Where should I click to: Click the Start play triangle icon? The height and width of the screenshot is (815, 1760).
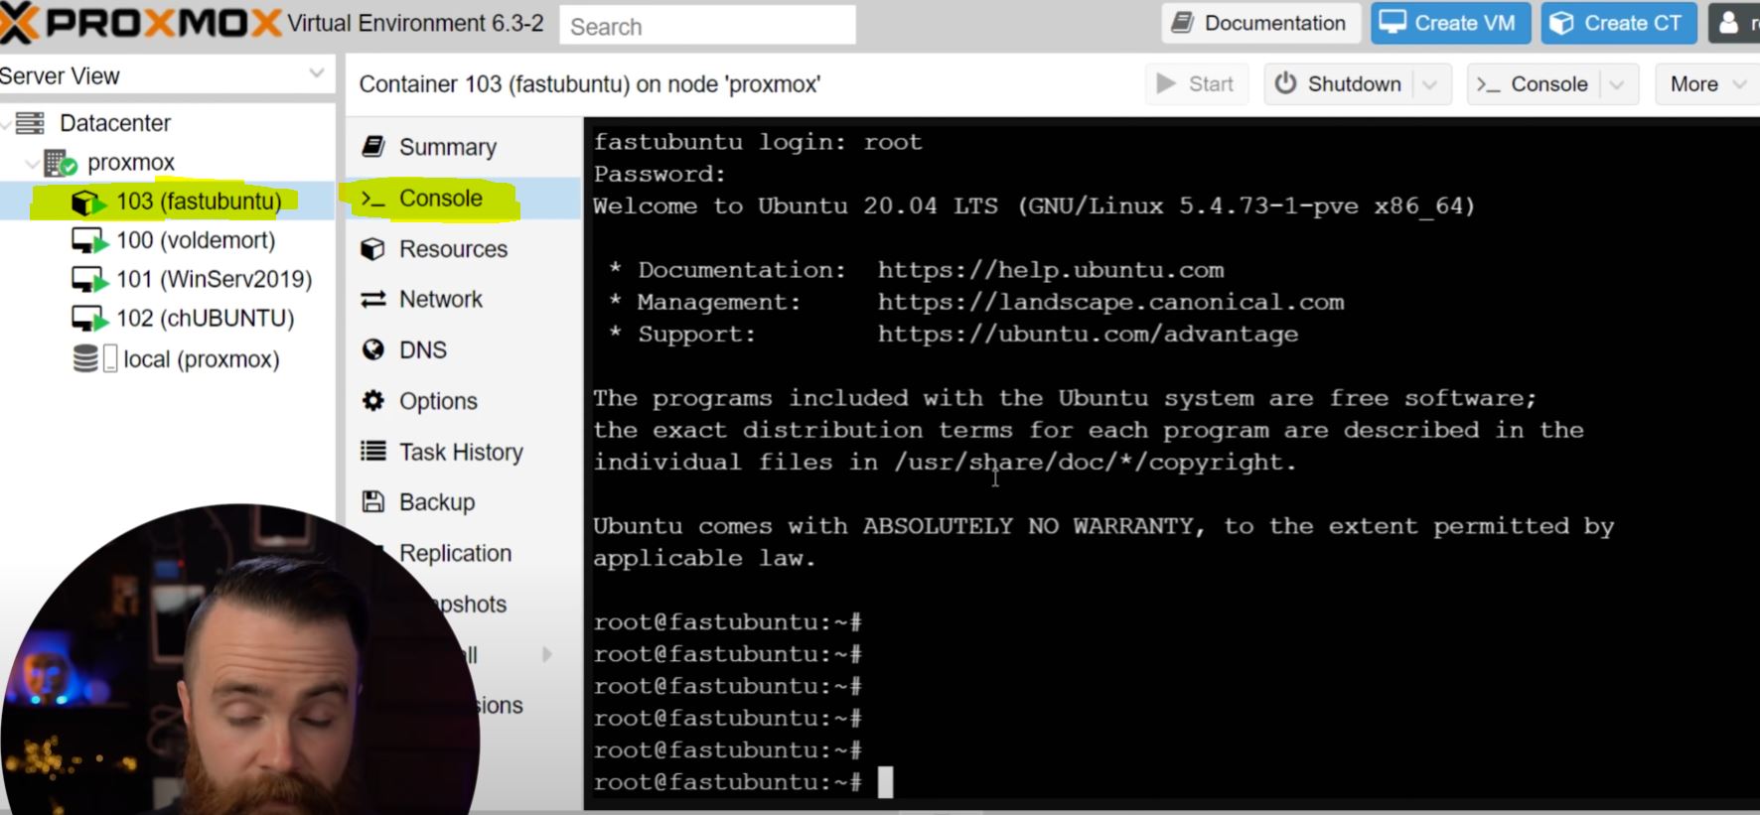point(1167,84)
